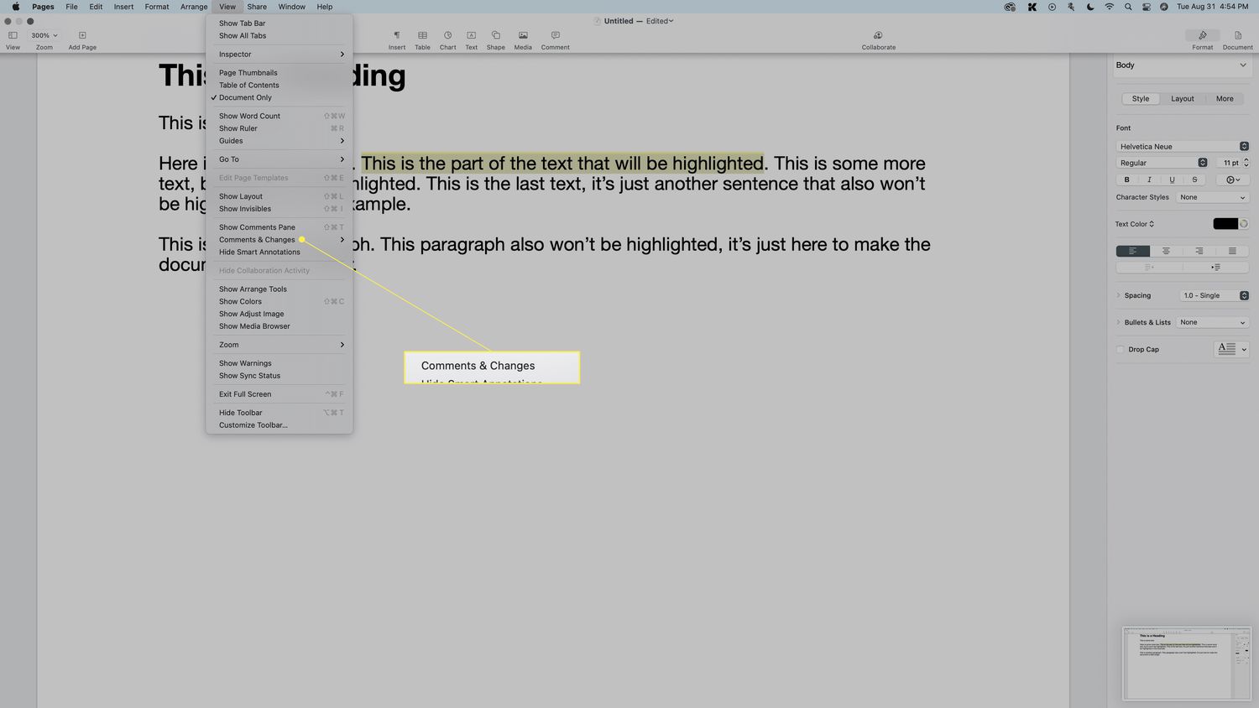This screenshot has height=708, width=1259.
Task: Choose Comments & Changes in View menu
Action: pos(257,240)
